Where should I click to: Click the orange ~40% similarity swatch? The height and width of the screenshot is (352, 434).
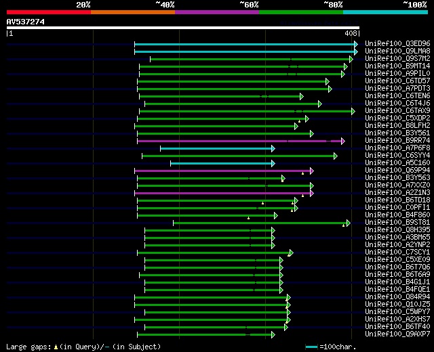coord(133,12)
